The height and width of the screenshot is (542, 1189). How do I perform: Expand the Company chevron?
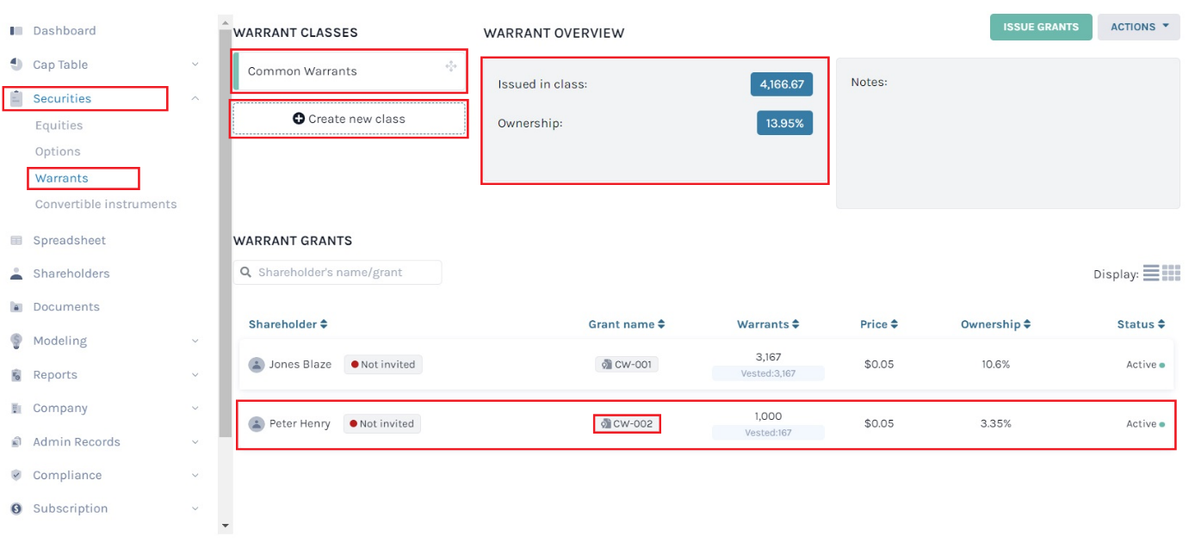(195, 409)
